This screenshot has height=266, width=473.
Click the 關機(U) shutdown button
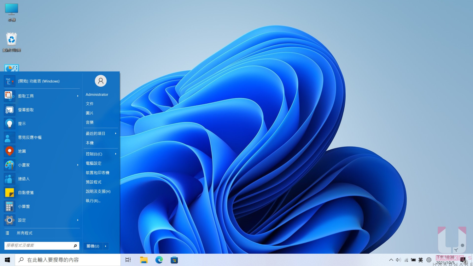pyautogui.click(x=93, y=246)
